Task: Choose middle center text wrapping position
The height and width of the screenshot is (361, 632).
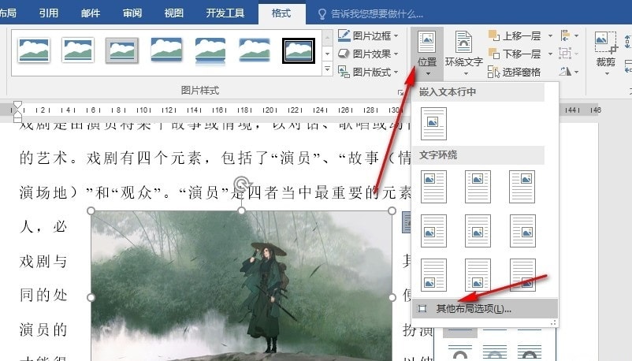Action: click(478, 231)
